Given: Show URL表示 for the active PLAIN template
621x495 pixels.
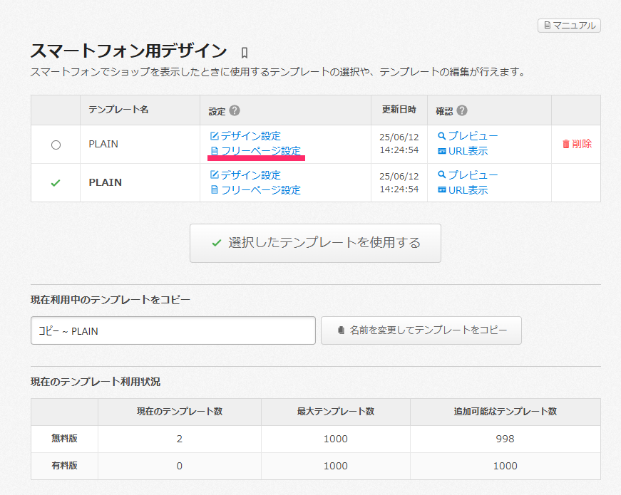Looking at the screenshot, I should pos(468,190).
